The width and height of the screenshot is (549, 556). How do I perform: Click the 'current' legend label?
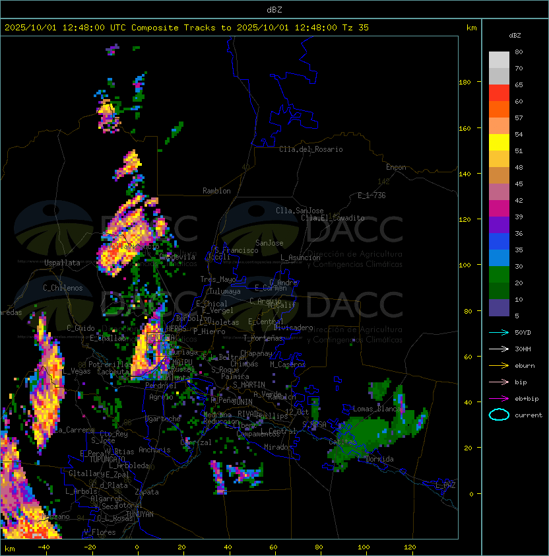pyautogui.click(x=529, y=415)
